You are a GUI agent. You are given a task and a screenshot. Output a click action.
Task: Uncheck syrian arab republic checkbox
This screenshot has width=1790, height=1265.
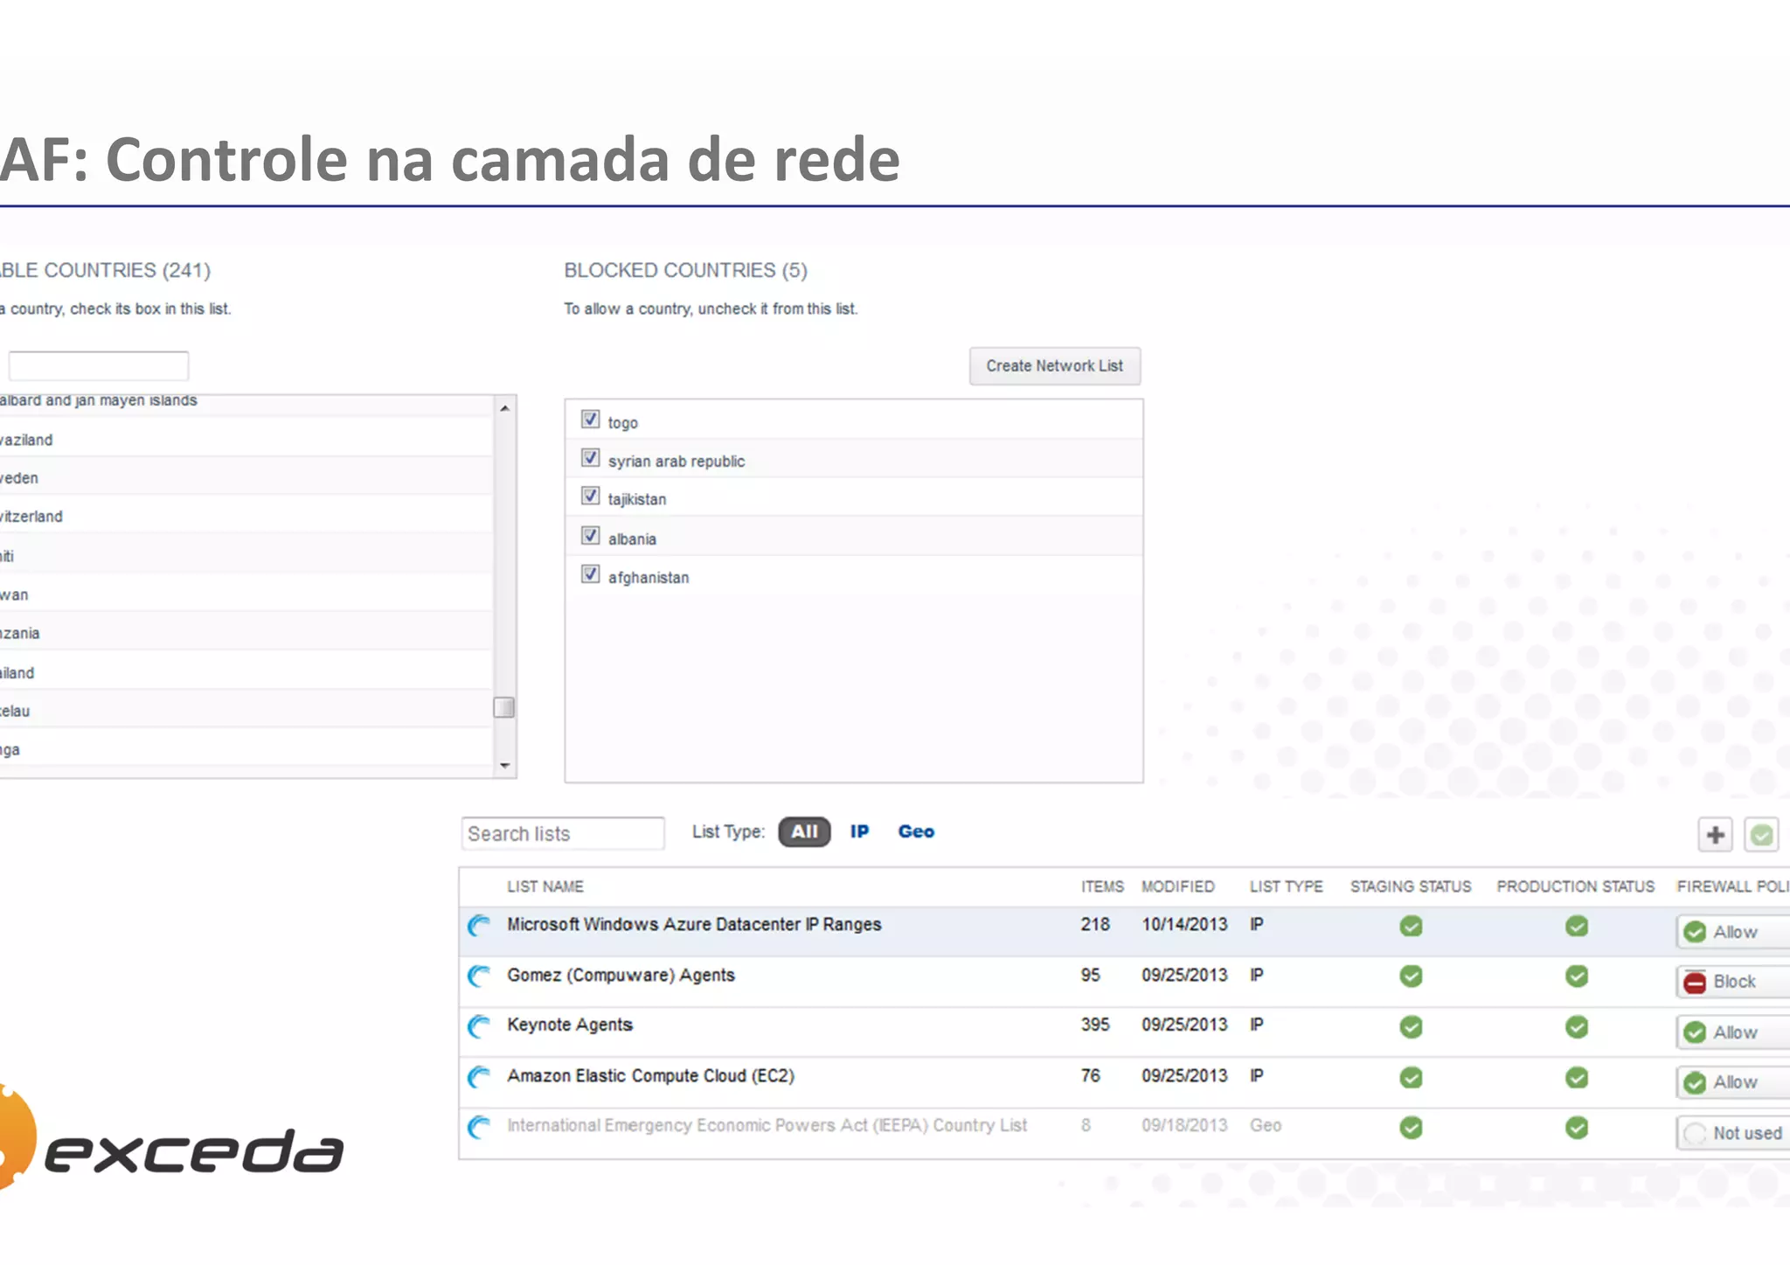point(591,458)
